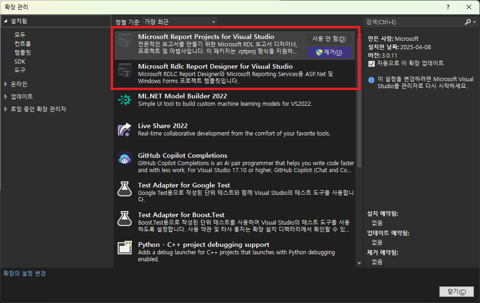Close the 확장 관리 dialog

[469, 7]
